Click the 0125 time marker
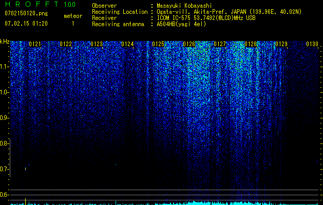 158,44
